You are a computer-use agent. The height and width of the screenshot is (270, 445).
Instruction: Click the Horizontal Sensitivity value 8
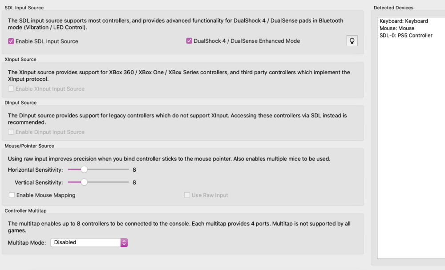coord(134,169)
